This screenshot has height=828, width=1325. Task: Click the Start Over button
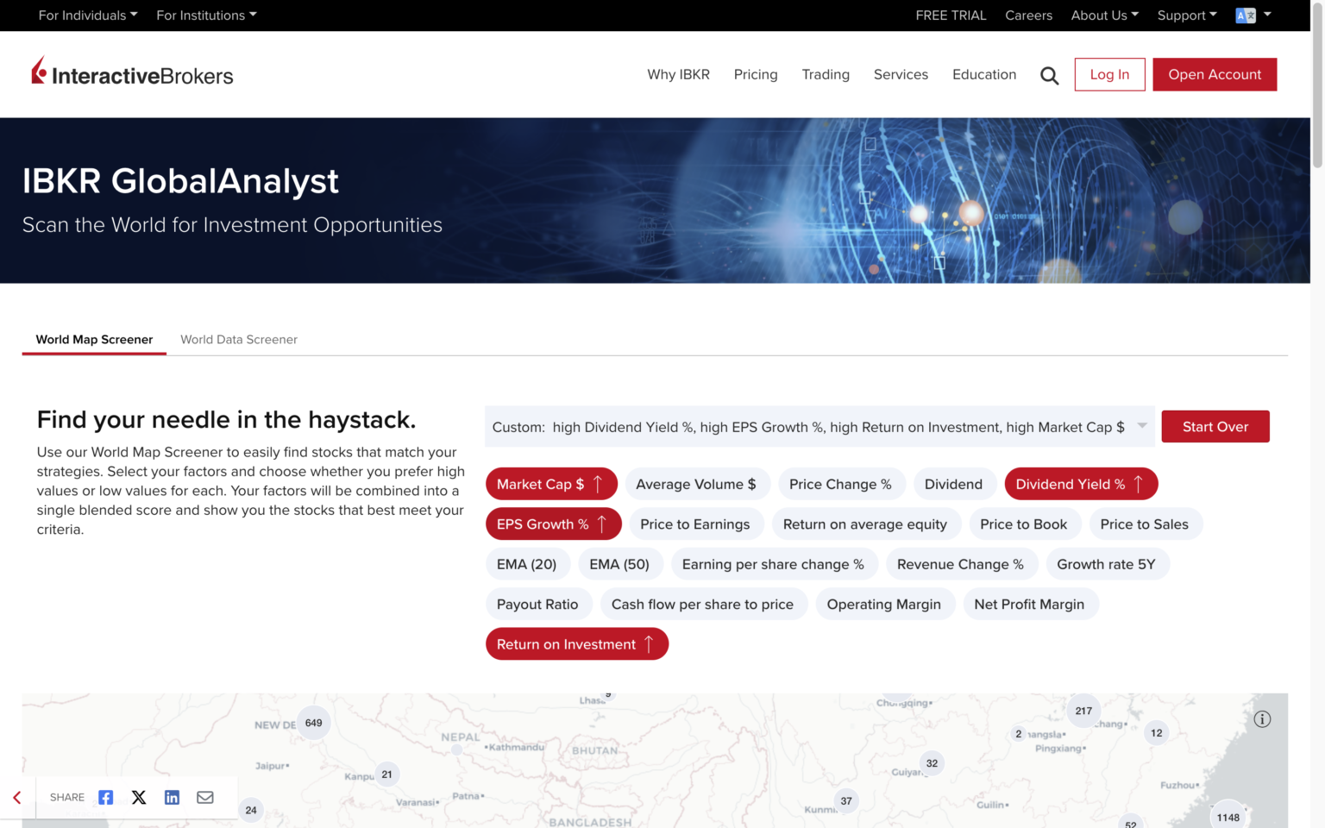tap(1215, 426)
